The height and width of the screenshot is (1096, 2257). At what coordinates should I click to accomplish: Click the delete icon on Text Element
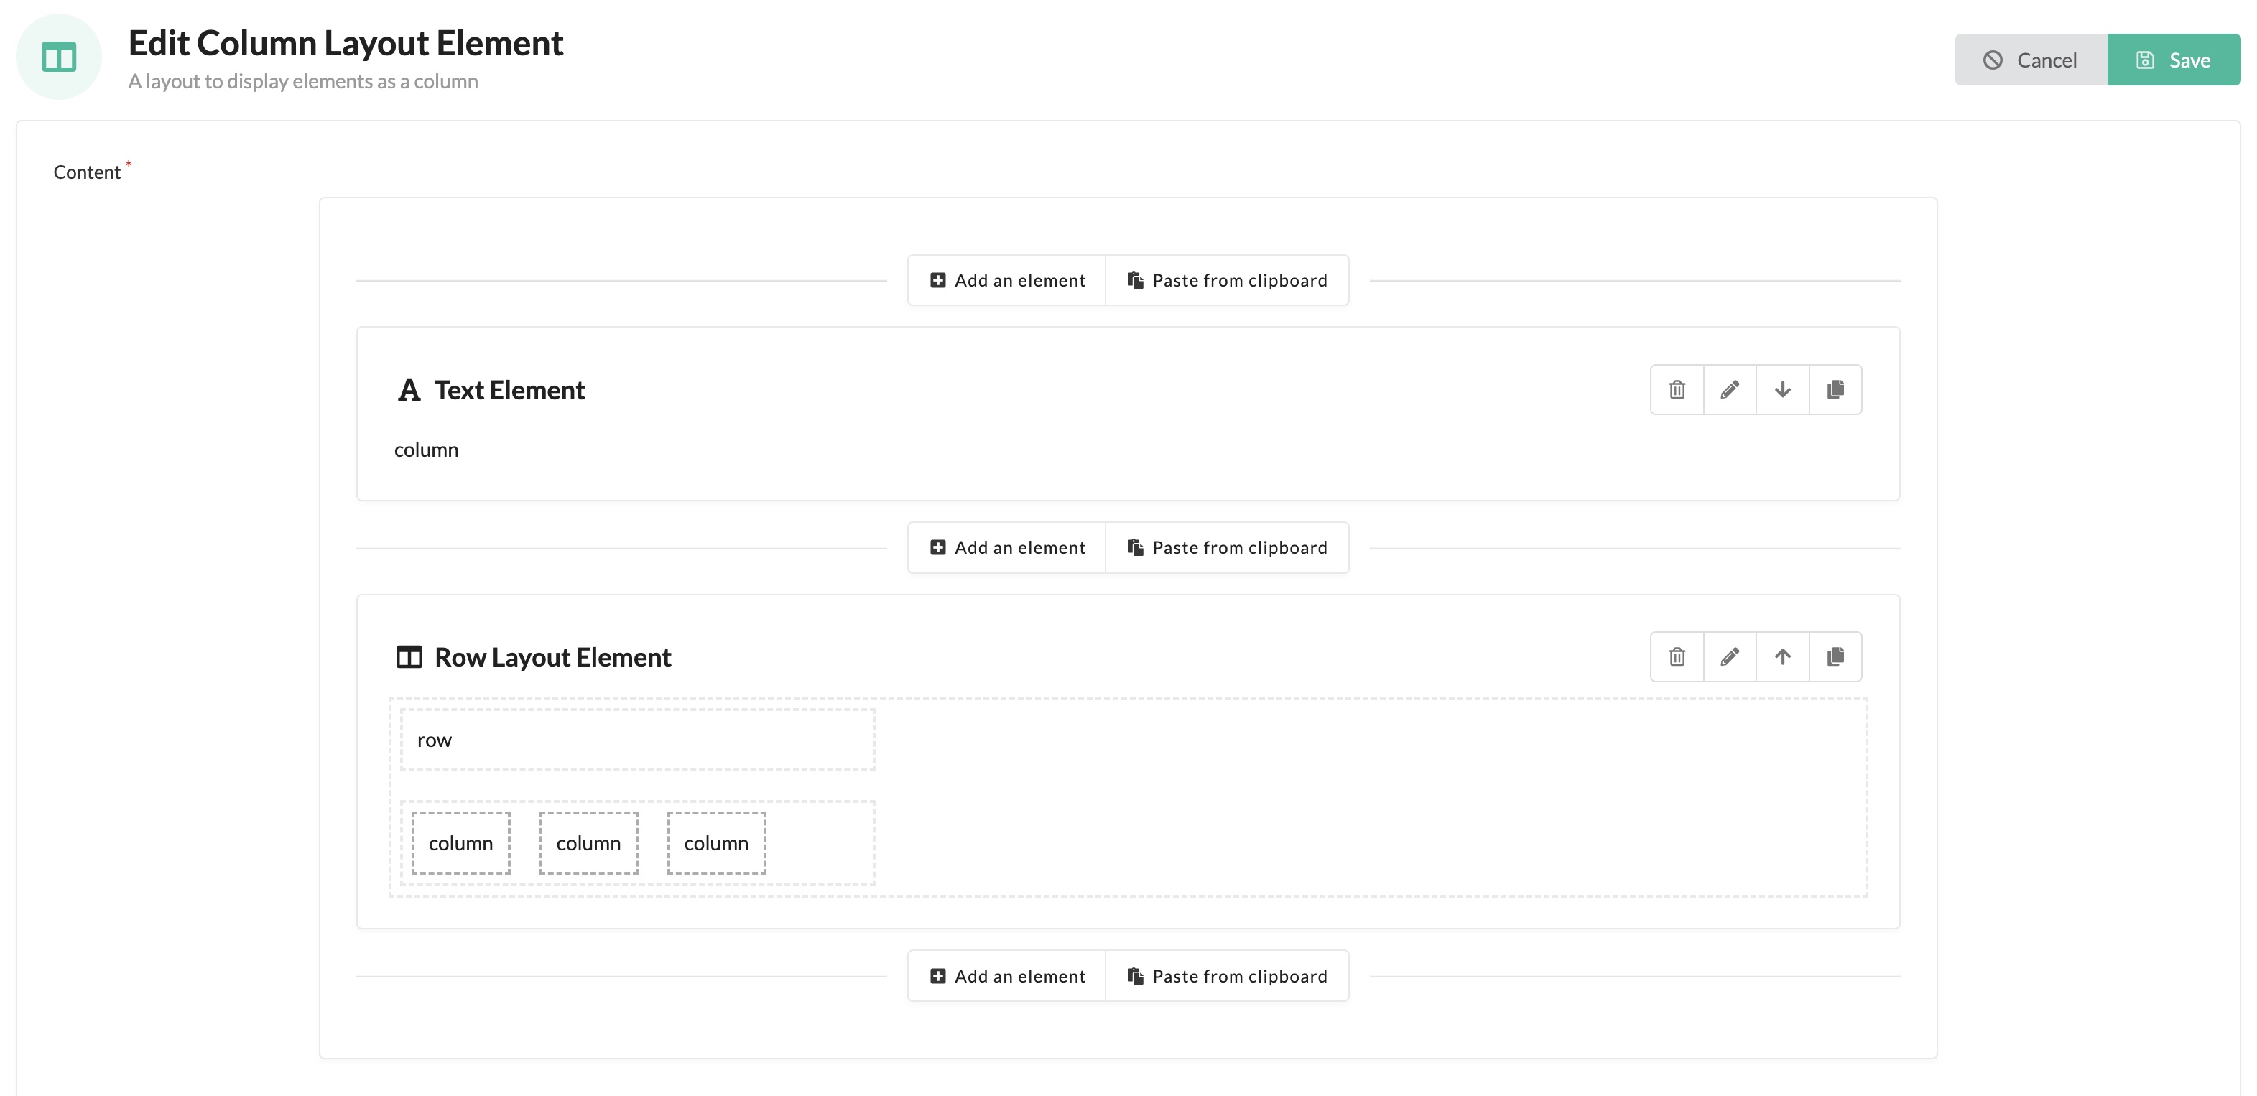(x=1677, y=389)
